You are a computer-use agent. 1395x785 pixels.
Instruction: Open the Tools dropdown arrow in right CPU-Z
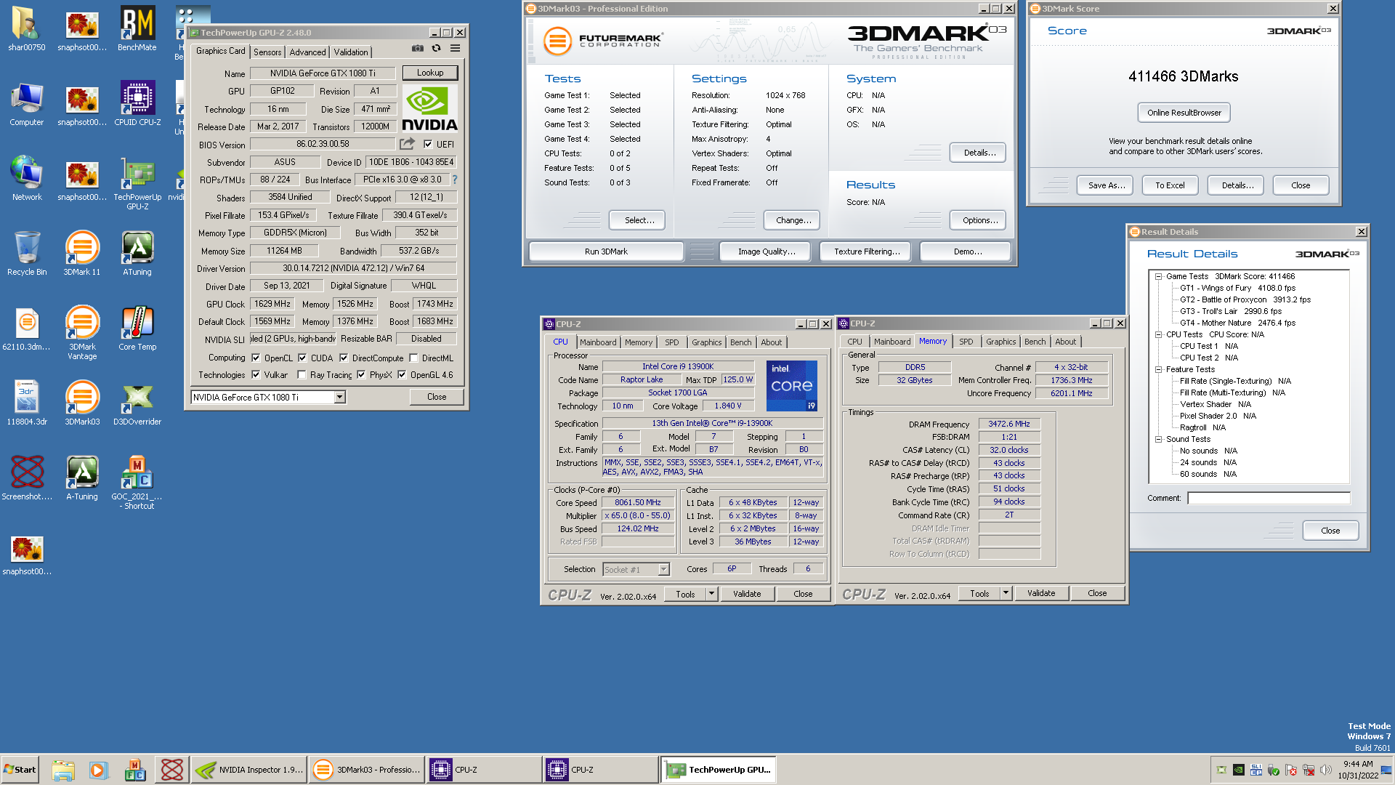1006,593
